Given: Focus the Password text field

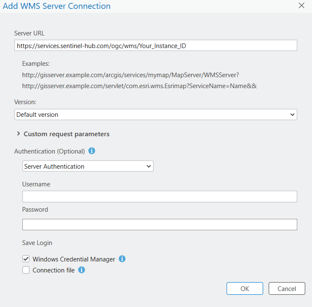Looking at the screenshot, I should pyautogui.click(x=160, y=224).
